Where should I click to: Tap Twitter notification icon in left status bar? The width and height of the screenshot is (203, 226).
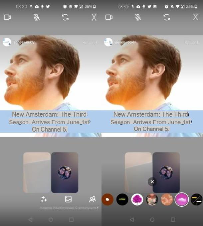(48, 6)
